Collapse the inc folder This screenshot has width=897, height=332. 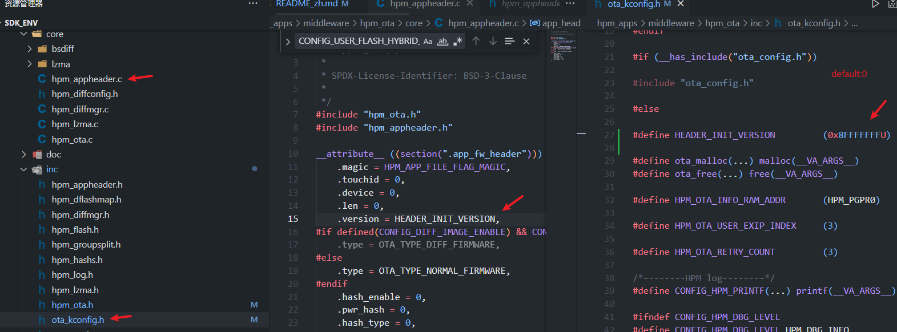pyautogui.click(x=24, y=169)
